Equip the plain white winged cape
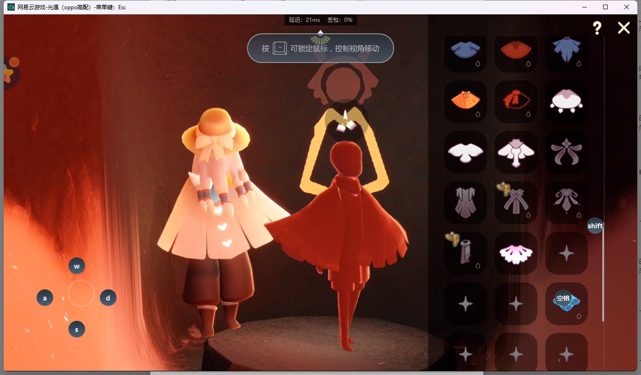The image size is (641, 375). [x=465, y=152]
